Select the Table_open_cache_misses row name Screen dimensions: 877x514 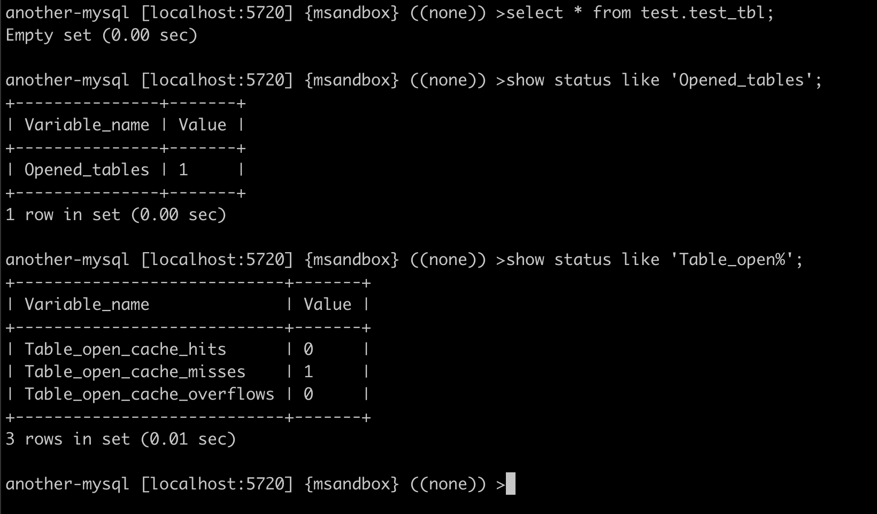click(x=135, y=372)
